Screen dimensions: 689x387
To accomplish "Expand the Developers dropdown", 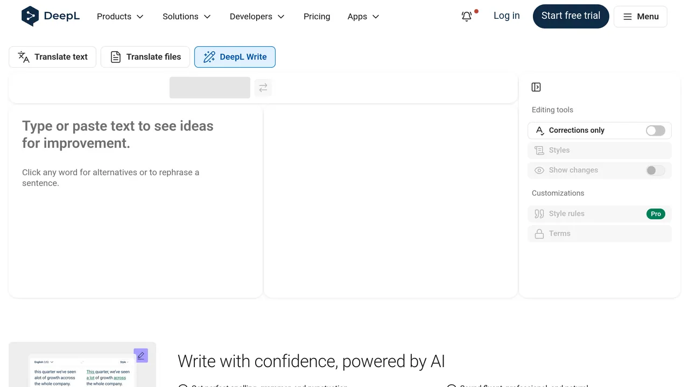I will coord(257,17).
